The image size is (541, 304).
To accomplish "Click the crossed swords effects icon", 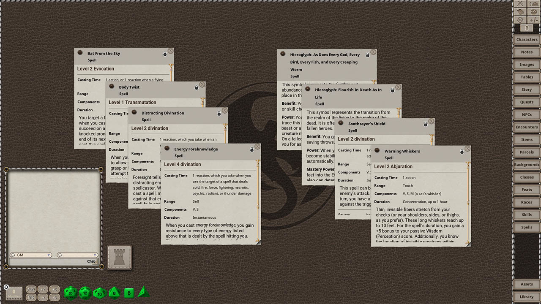I will (520, 4).
